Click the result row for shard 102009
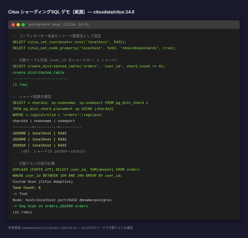Image resolution: width=248 pixels, height=238 pixels. pyautogui.click(x=39, y=139)
